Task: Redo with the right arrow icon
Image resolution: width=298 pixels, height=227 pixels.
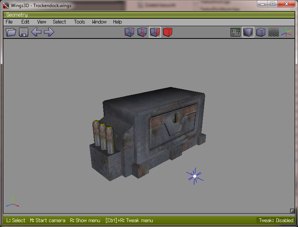Action: [x=49, y=32]
